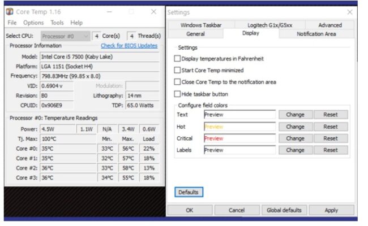This screenshot has width=368, height=226.
Task: Reset the Critical field color
Action: tap(331, 138)
